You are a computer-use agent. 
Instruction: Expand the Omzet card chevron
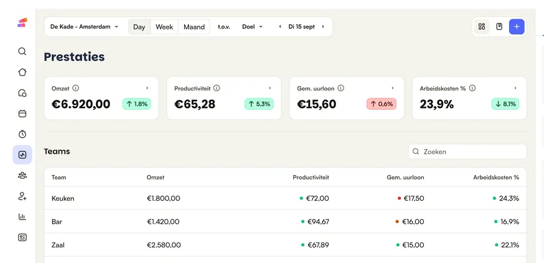147,88
